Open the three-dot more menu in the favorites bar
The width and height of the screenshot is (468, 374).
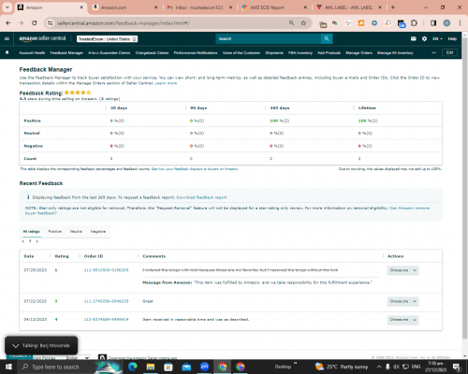434,52
